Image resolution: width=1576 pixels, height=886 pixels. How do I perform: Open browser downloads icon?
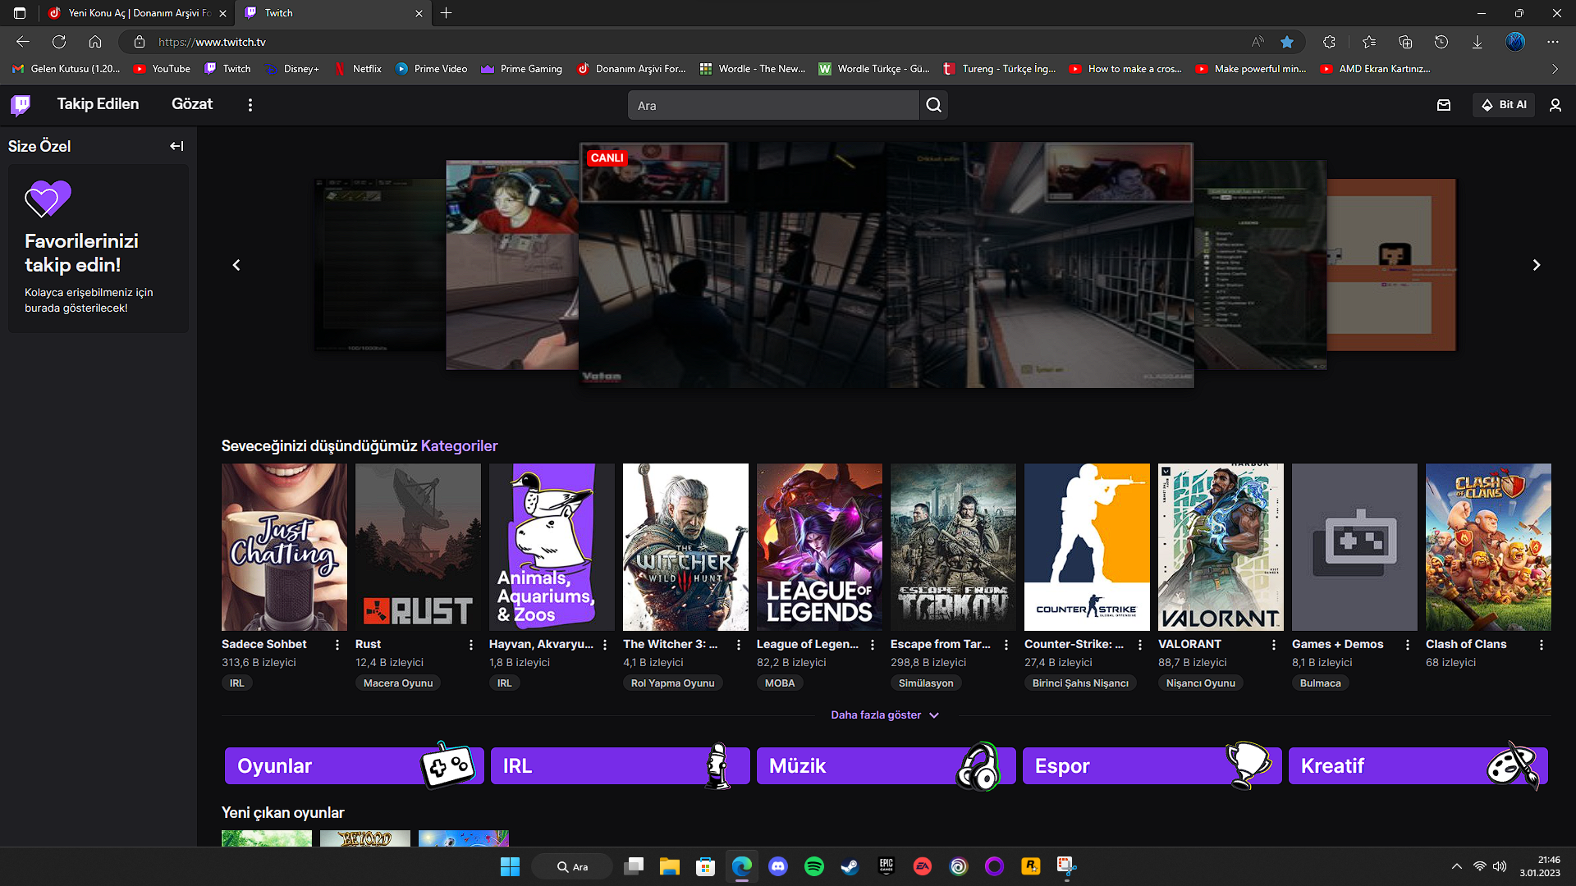pyautogui.click(x=1477, y=42)
